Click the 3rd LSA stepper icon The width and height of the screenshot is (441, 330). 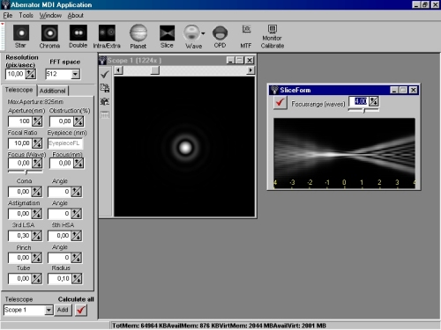[36, 236]
